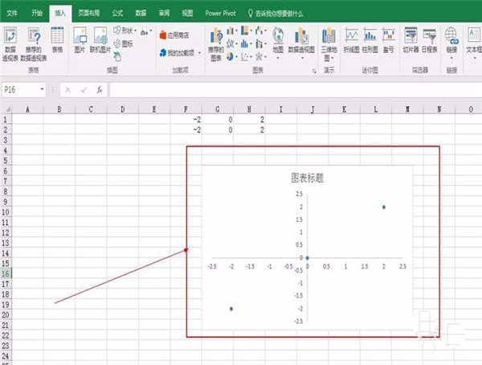Click the Timeline (日程表) filter icon

tap(429, 40)
